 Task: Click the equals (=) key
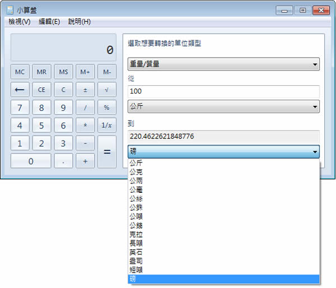106,152
